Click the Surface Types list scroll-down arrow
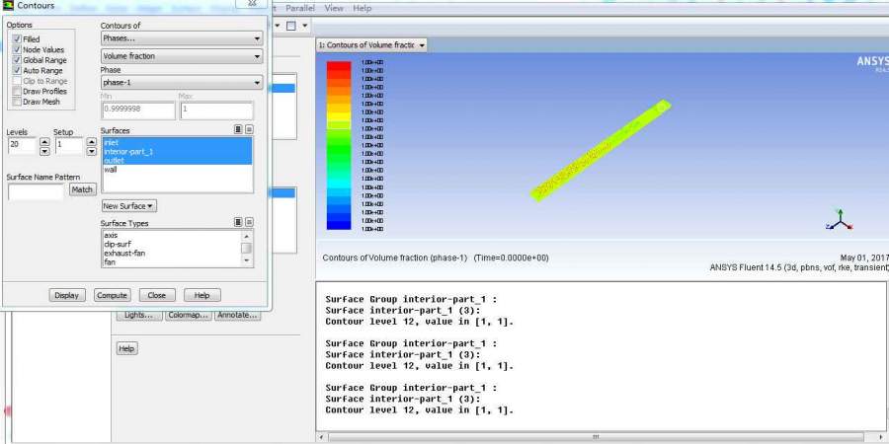Viewport: 889px width, 444px height. 247,260
